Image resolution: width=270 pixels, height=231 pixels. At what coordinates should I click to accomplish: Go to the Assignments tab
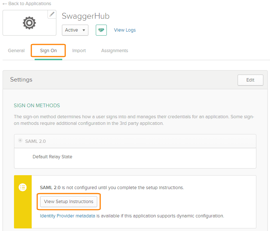[115, 51]
